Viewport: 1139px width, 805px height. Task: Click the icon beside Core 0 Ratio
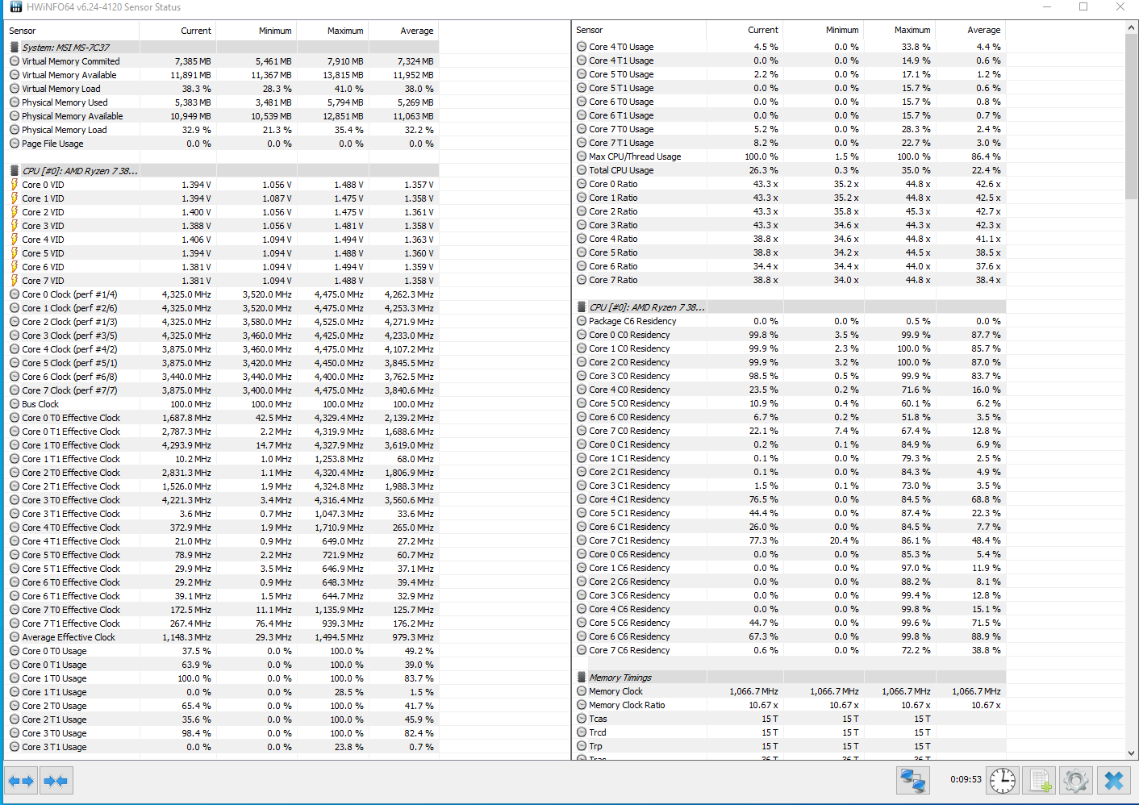click(x=582, y=184)
